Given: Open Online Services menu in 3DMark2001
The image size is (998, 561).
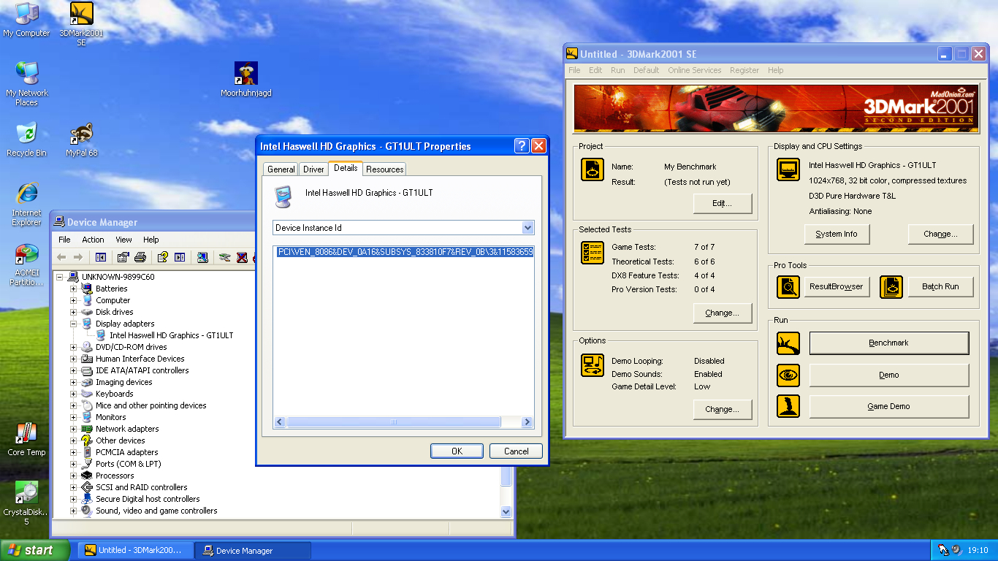Looking at the screenshot, I should (x=695, y=70).
